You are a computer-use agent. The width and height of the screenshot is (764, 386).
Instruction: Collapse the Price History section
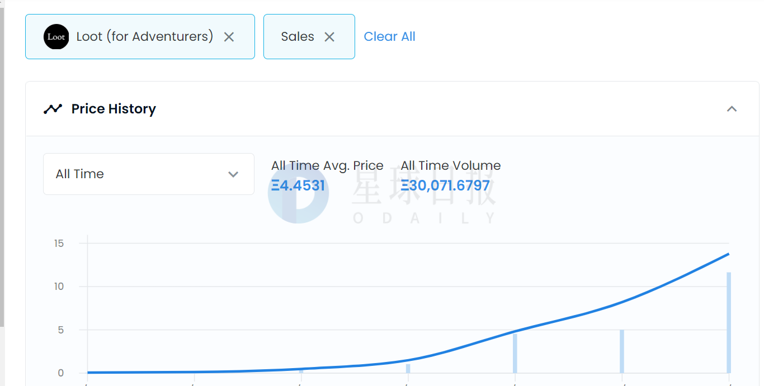pyautogui.click(x=732, y=109)
